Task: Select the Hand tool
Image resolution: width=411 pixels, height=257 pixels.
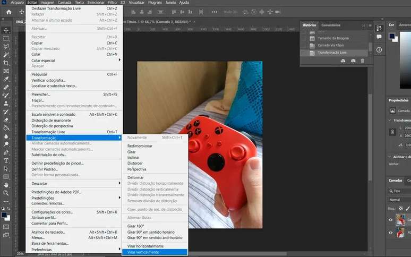Action: (6, 185)
